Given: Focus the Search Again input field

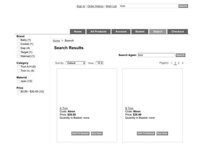Looking at the screenshot, I should click(x=156, y=55).
